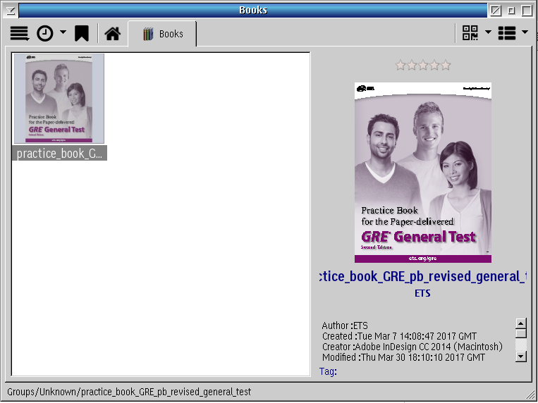This screenshot has height=403, width=538.
Task: Click the Books window title bar
Action: coord(253,11)
